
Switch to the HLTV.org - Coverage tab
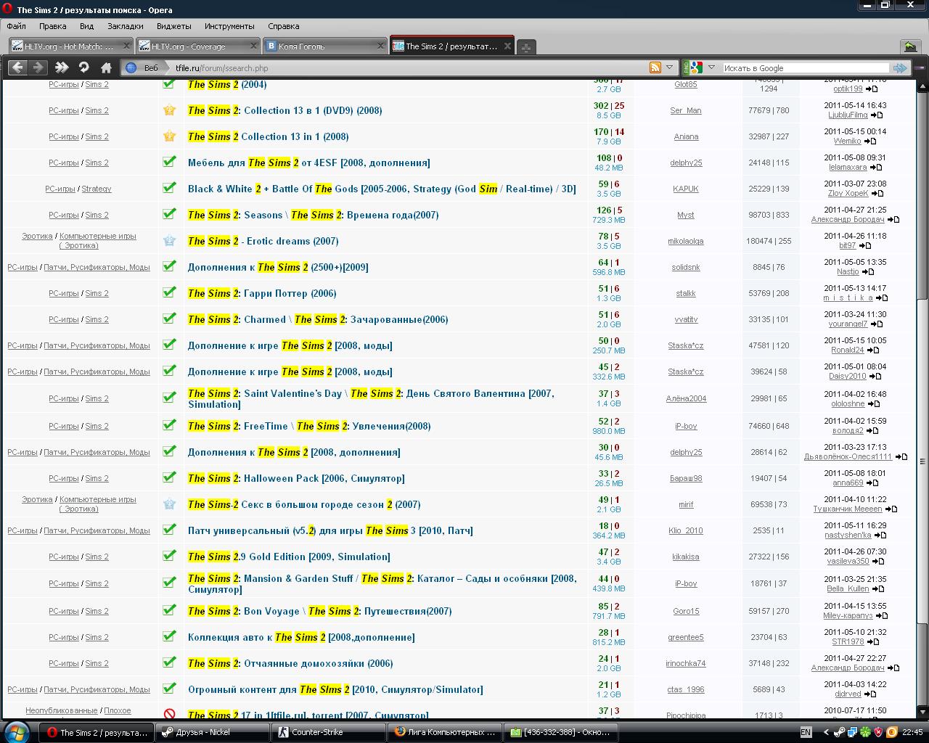197,46
